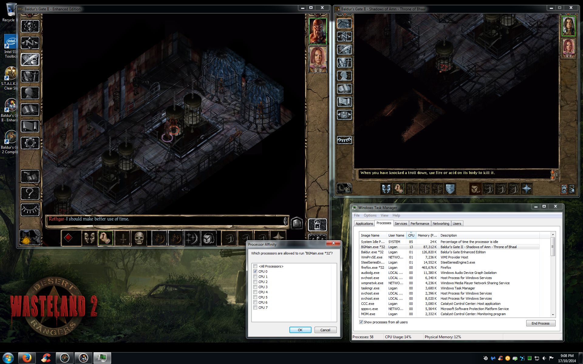Viewport: 583px width, 364px height.
Task: Click Cancel in Processor Affinity dialog
Action: tap(325, 330)
